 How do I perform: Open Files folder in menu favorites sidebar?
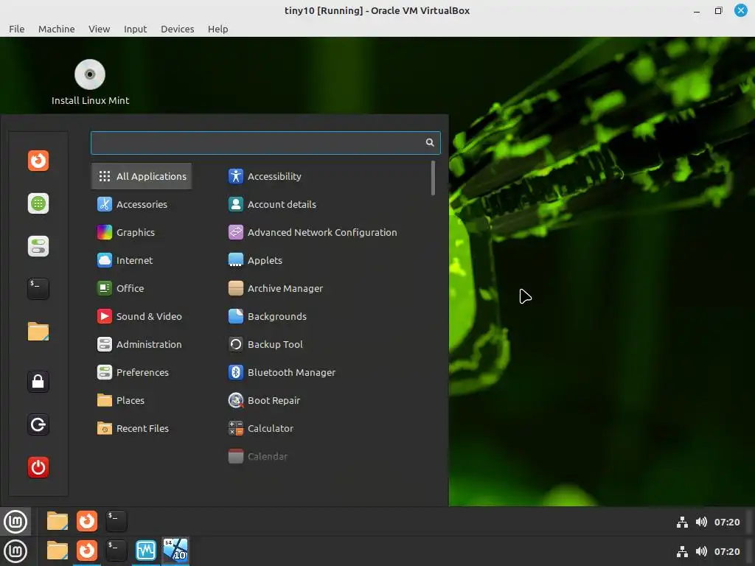[x=38, y=332]
